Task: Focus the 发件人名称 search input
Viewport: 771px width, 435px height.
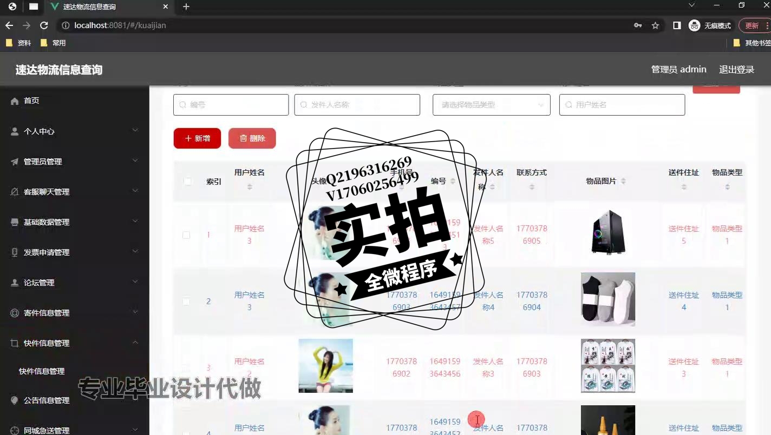Action: pos(357,105)
